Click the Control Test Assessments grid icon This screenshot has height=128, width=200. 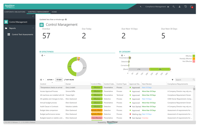point(9,34)
